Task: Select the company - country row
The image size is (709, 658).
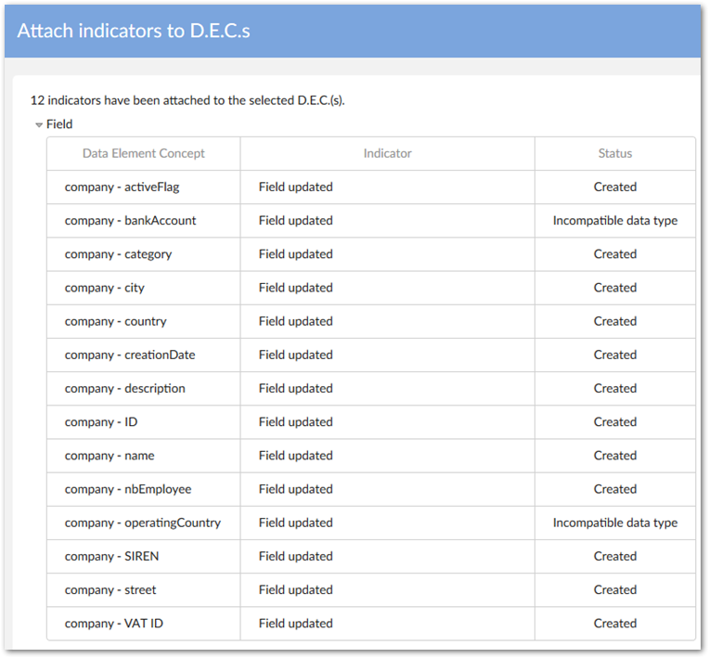Action: 116,321
